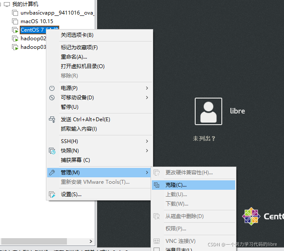
Task: Click the library scrollbar right arrow
Action: coord(91,242)
